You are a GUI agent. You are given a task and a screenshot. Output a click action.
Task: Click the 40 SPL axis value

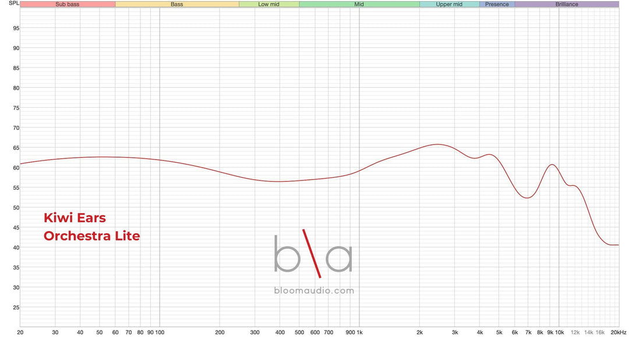(x=16, y=247)
